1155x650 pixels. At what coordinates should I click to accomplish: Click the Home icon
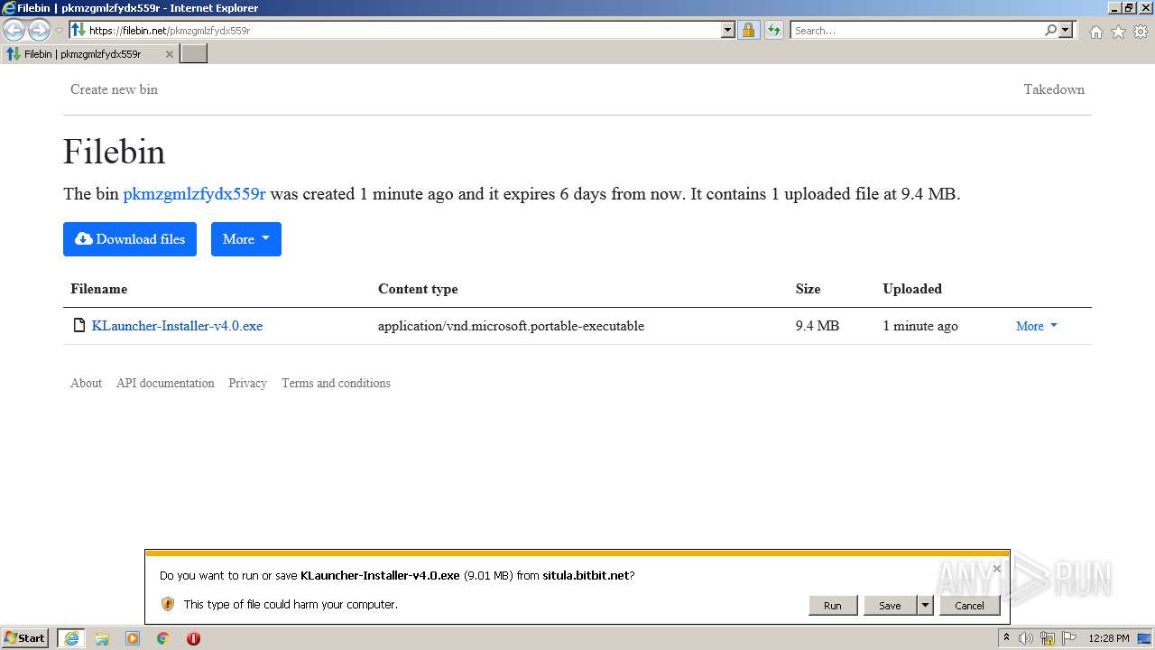click(1095, 32)
